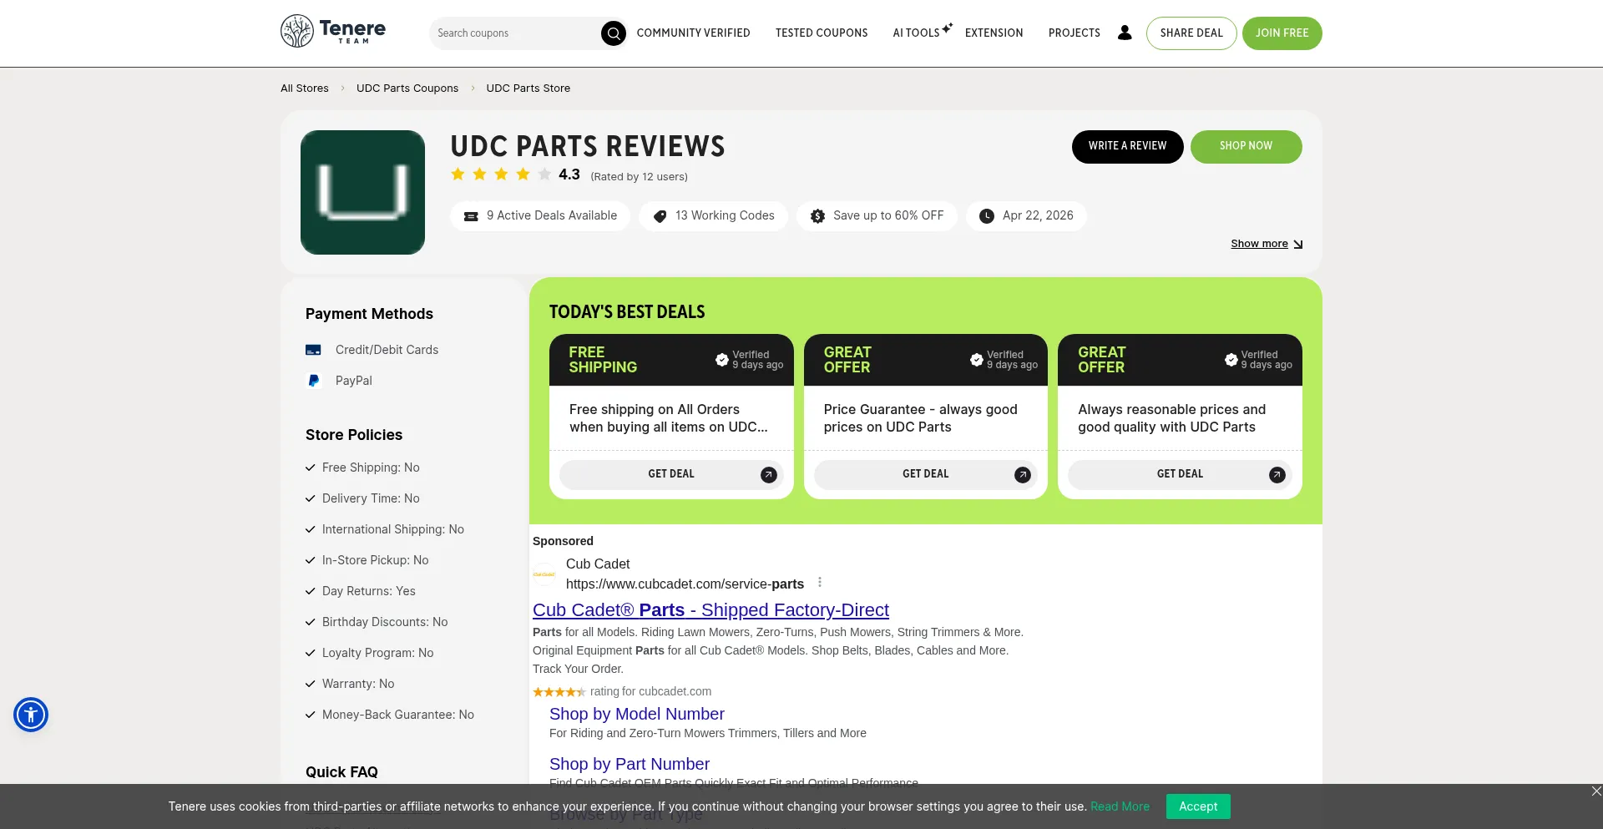The width and height of the screenshot is (1603, 829).
Task: Click the fifth grey rating star
Action: click(544, 174)
